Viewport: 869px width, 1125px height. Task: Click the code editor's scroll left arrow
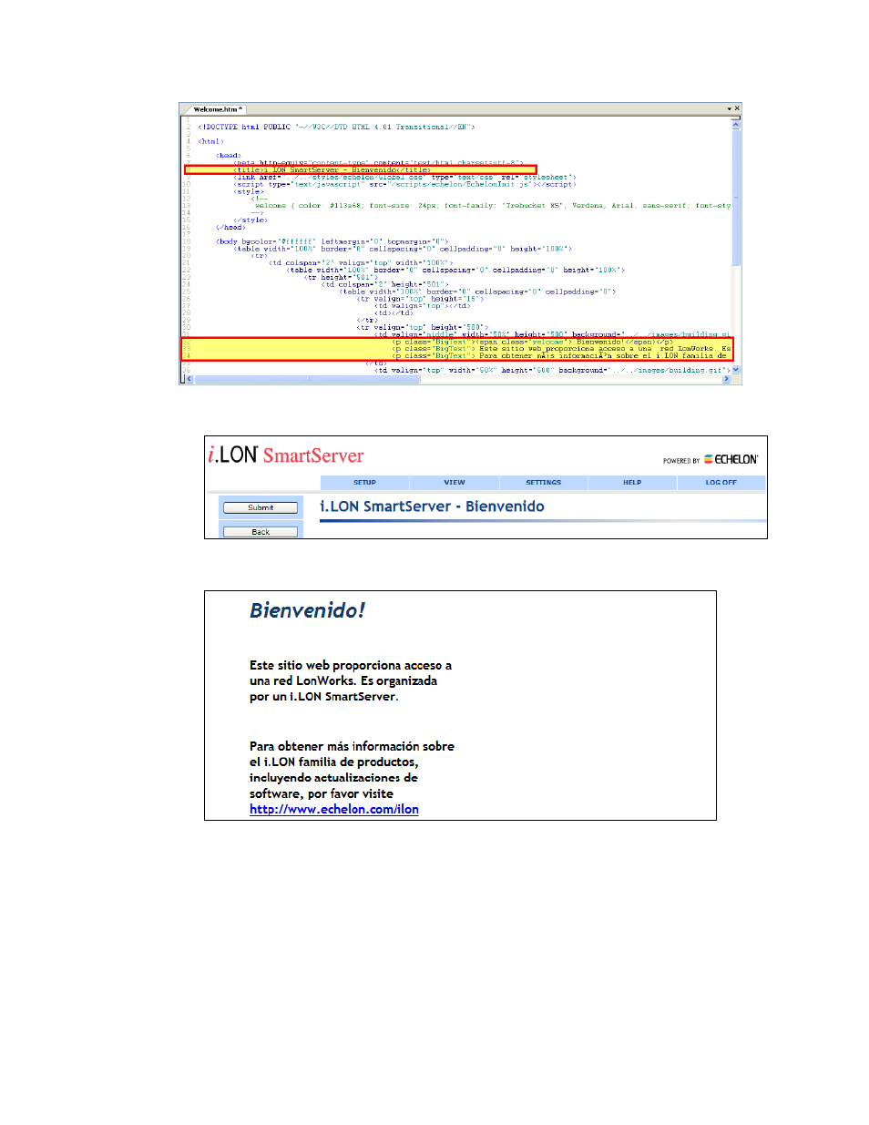click(x=189, y=379)
